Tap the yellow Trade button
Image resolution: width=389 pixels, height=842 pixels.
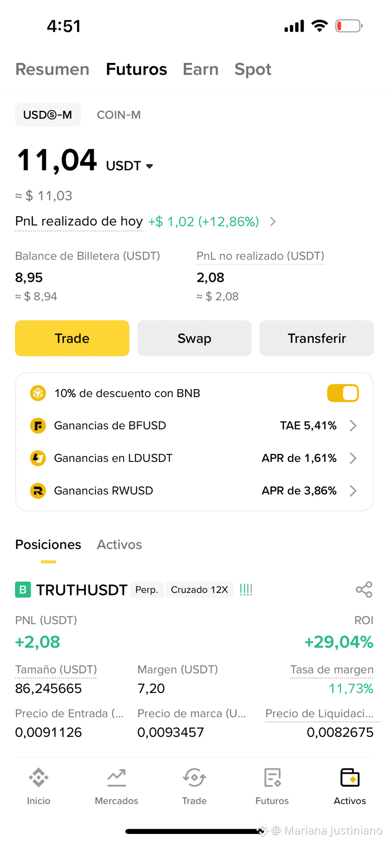(72, 338)
